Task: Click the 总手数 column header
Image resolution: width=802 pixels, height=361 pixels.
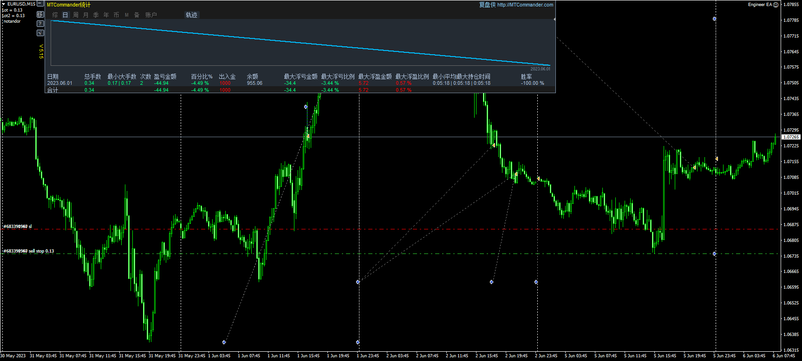Action: click(x=93, y=76)
